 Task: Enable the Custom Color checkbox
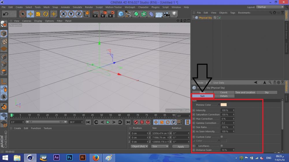[222, 137]
